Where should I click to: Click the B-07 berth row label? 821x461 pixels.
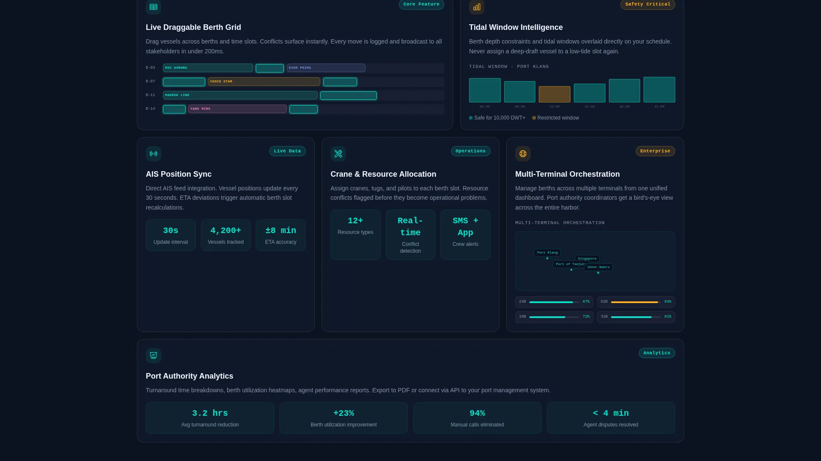tap(151, 82)
